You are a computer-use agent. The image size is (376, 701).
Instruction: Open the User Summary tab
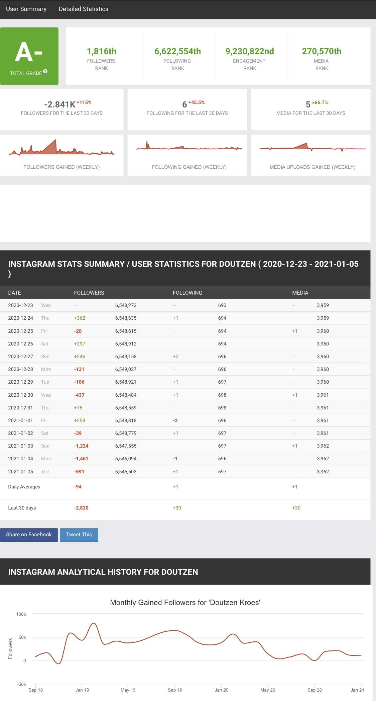pos(26,9)
